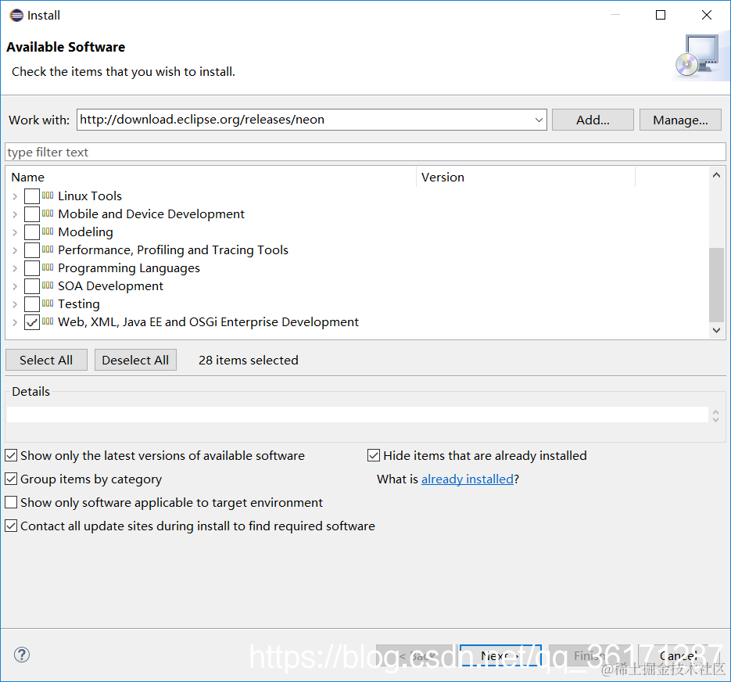Toggle Contact all update sites checkbox

click(11, 526)
